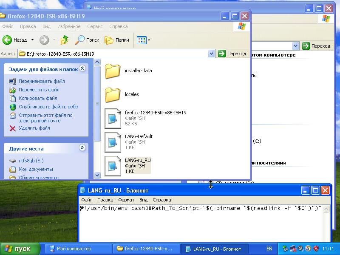This screenshot has width=340, height=255.
Task: Click the Back (Назад) arrow icon
Action: [x=7, y=40]
